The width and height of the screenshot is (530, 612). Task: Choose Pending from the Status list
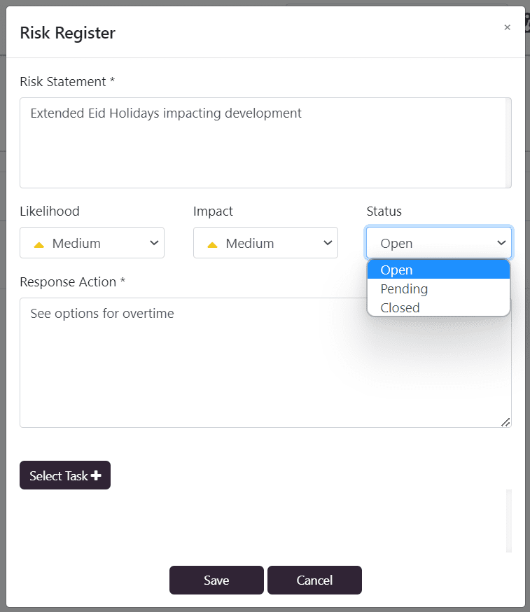point(439,288)
